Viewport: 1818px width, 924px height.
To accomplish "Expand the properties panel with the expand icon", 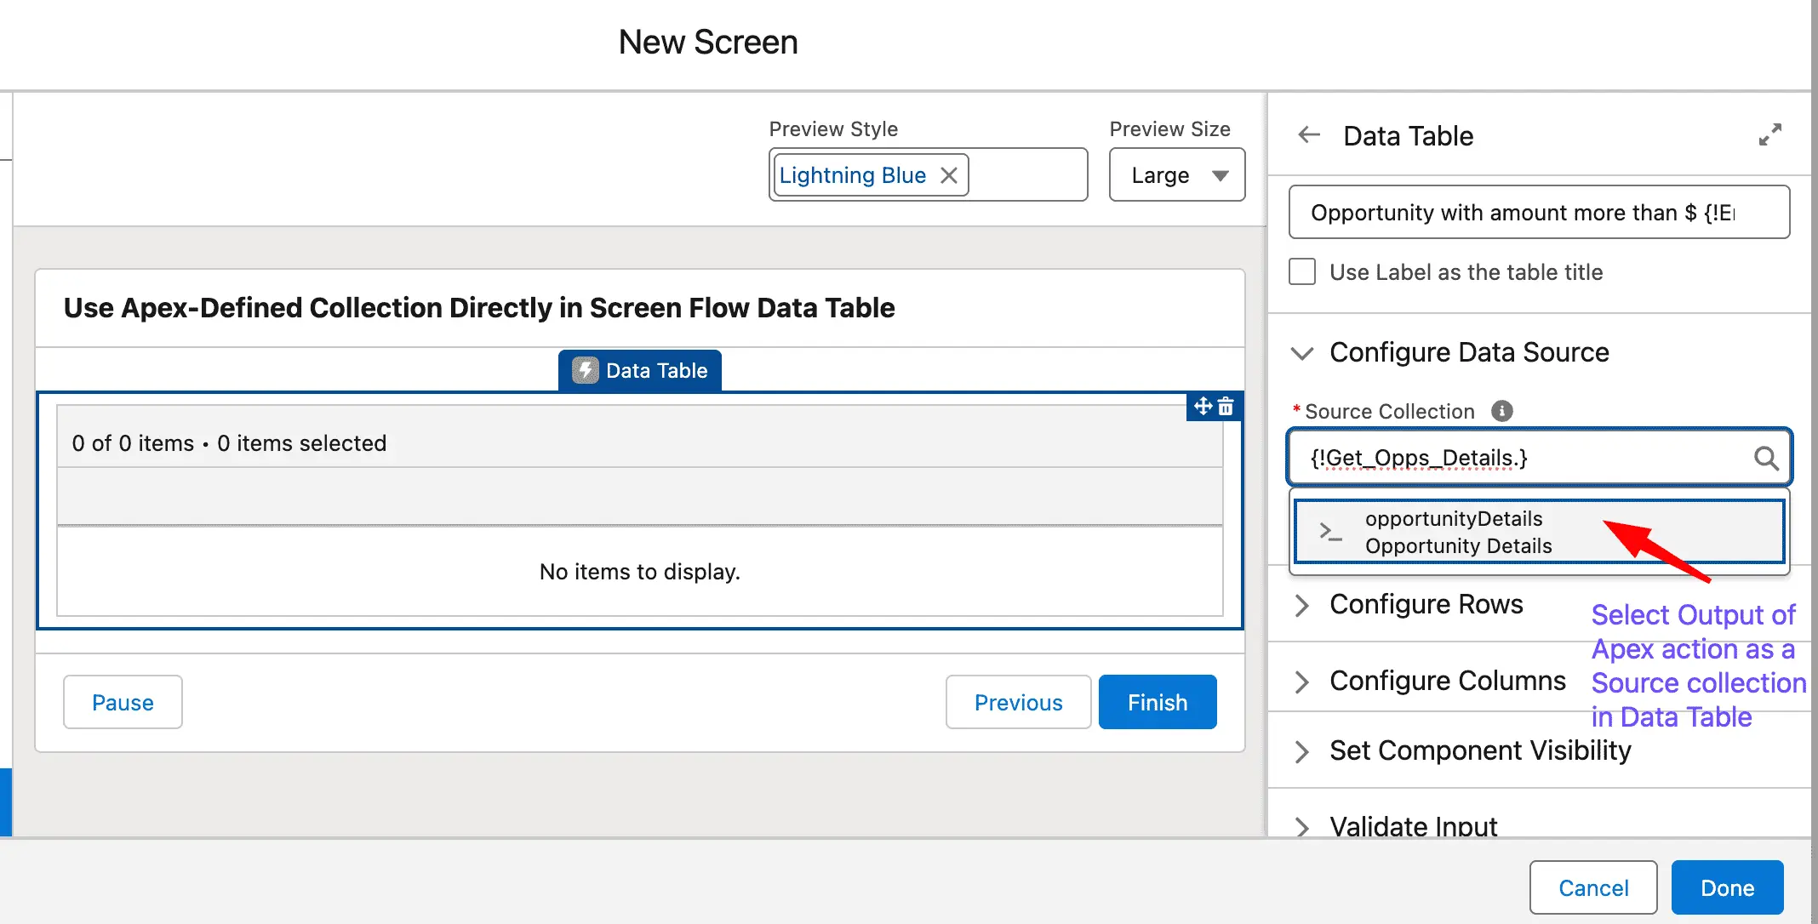I will click(x=1770, y=134).
